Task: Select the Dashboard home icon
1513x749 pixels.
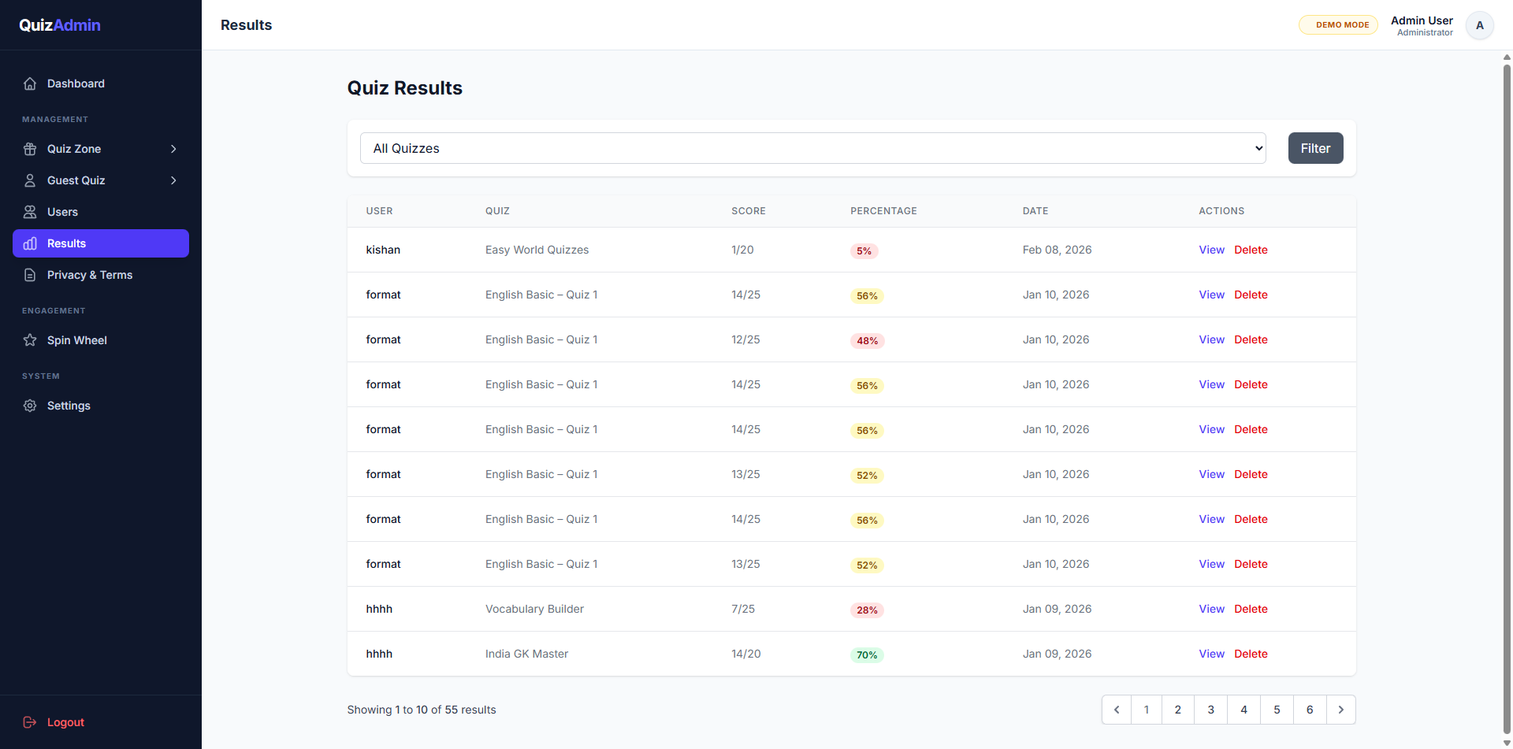Action: pos(30,83)
